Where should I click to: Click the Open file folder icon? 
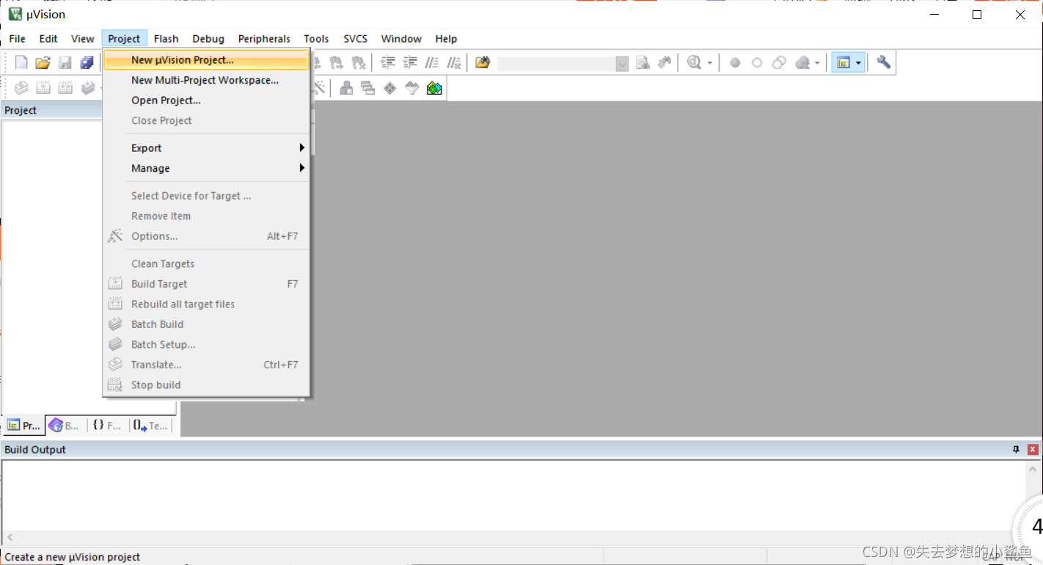pos(43,63)
